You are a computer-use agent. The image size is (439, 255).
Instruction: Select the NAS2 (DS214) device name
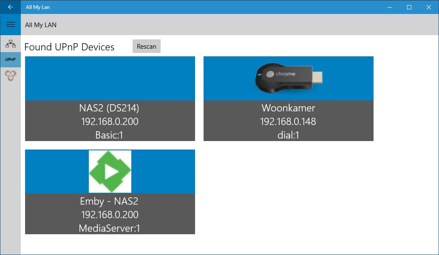click(109, 108)
